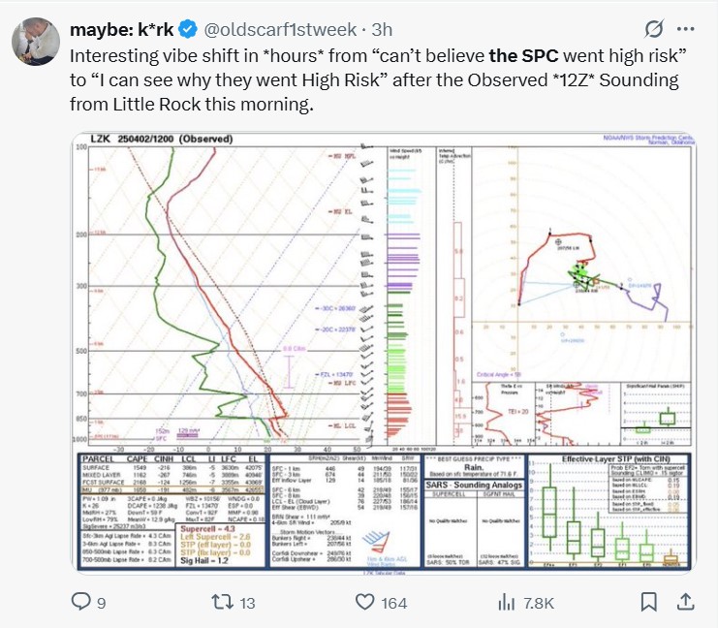This screenshot has height=628, width=718.
Task: Click the repost arrows icon
Action: pyautogui.click(x=222, y=602)
